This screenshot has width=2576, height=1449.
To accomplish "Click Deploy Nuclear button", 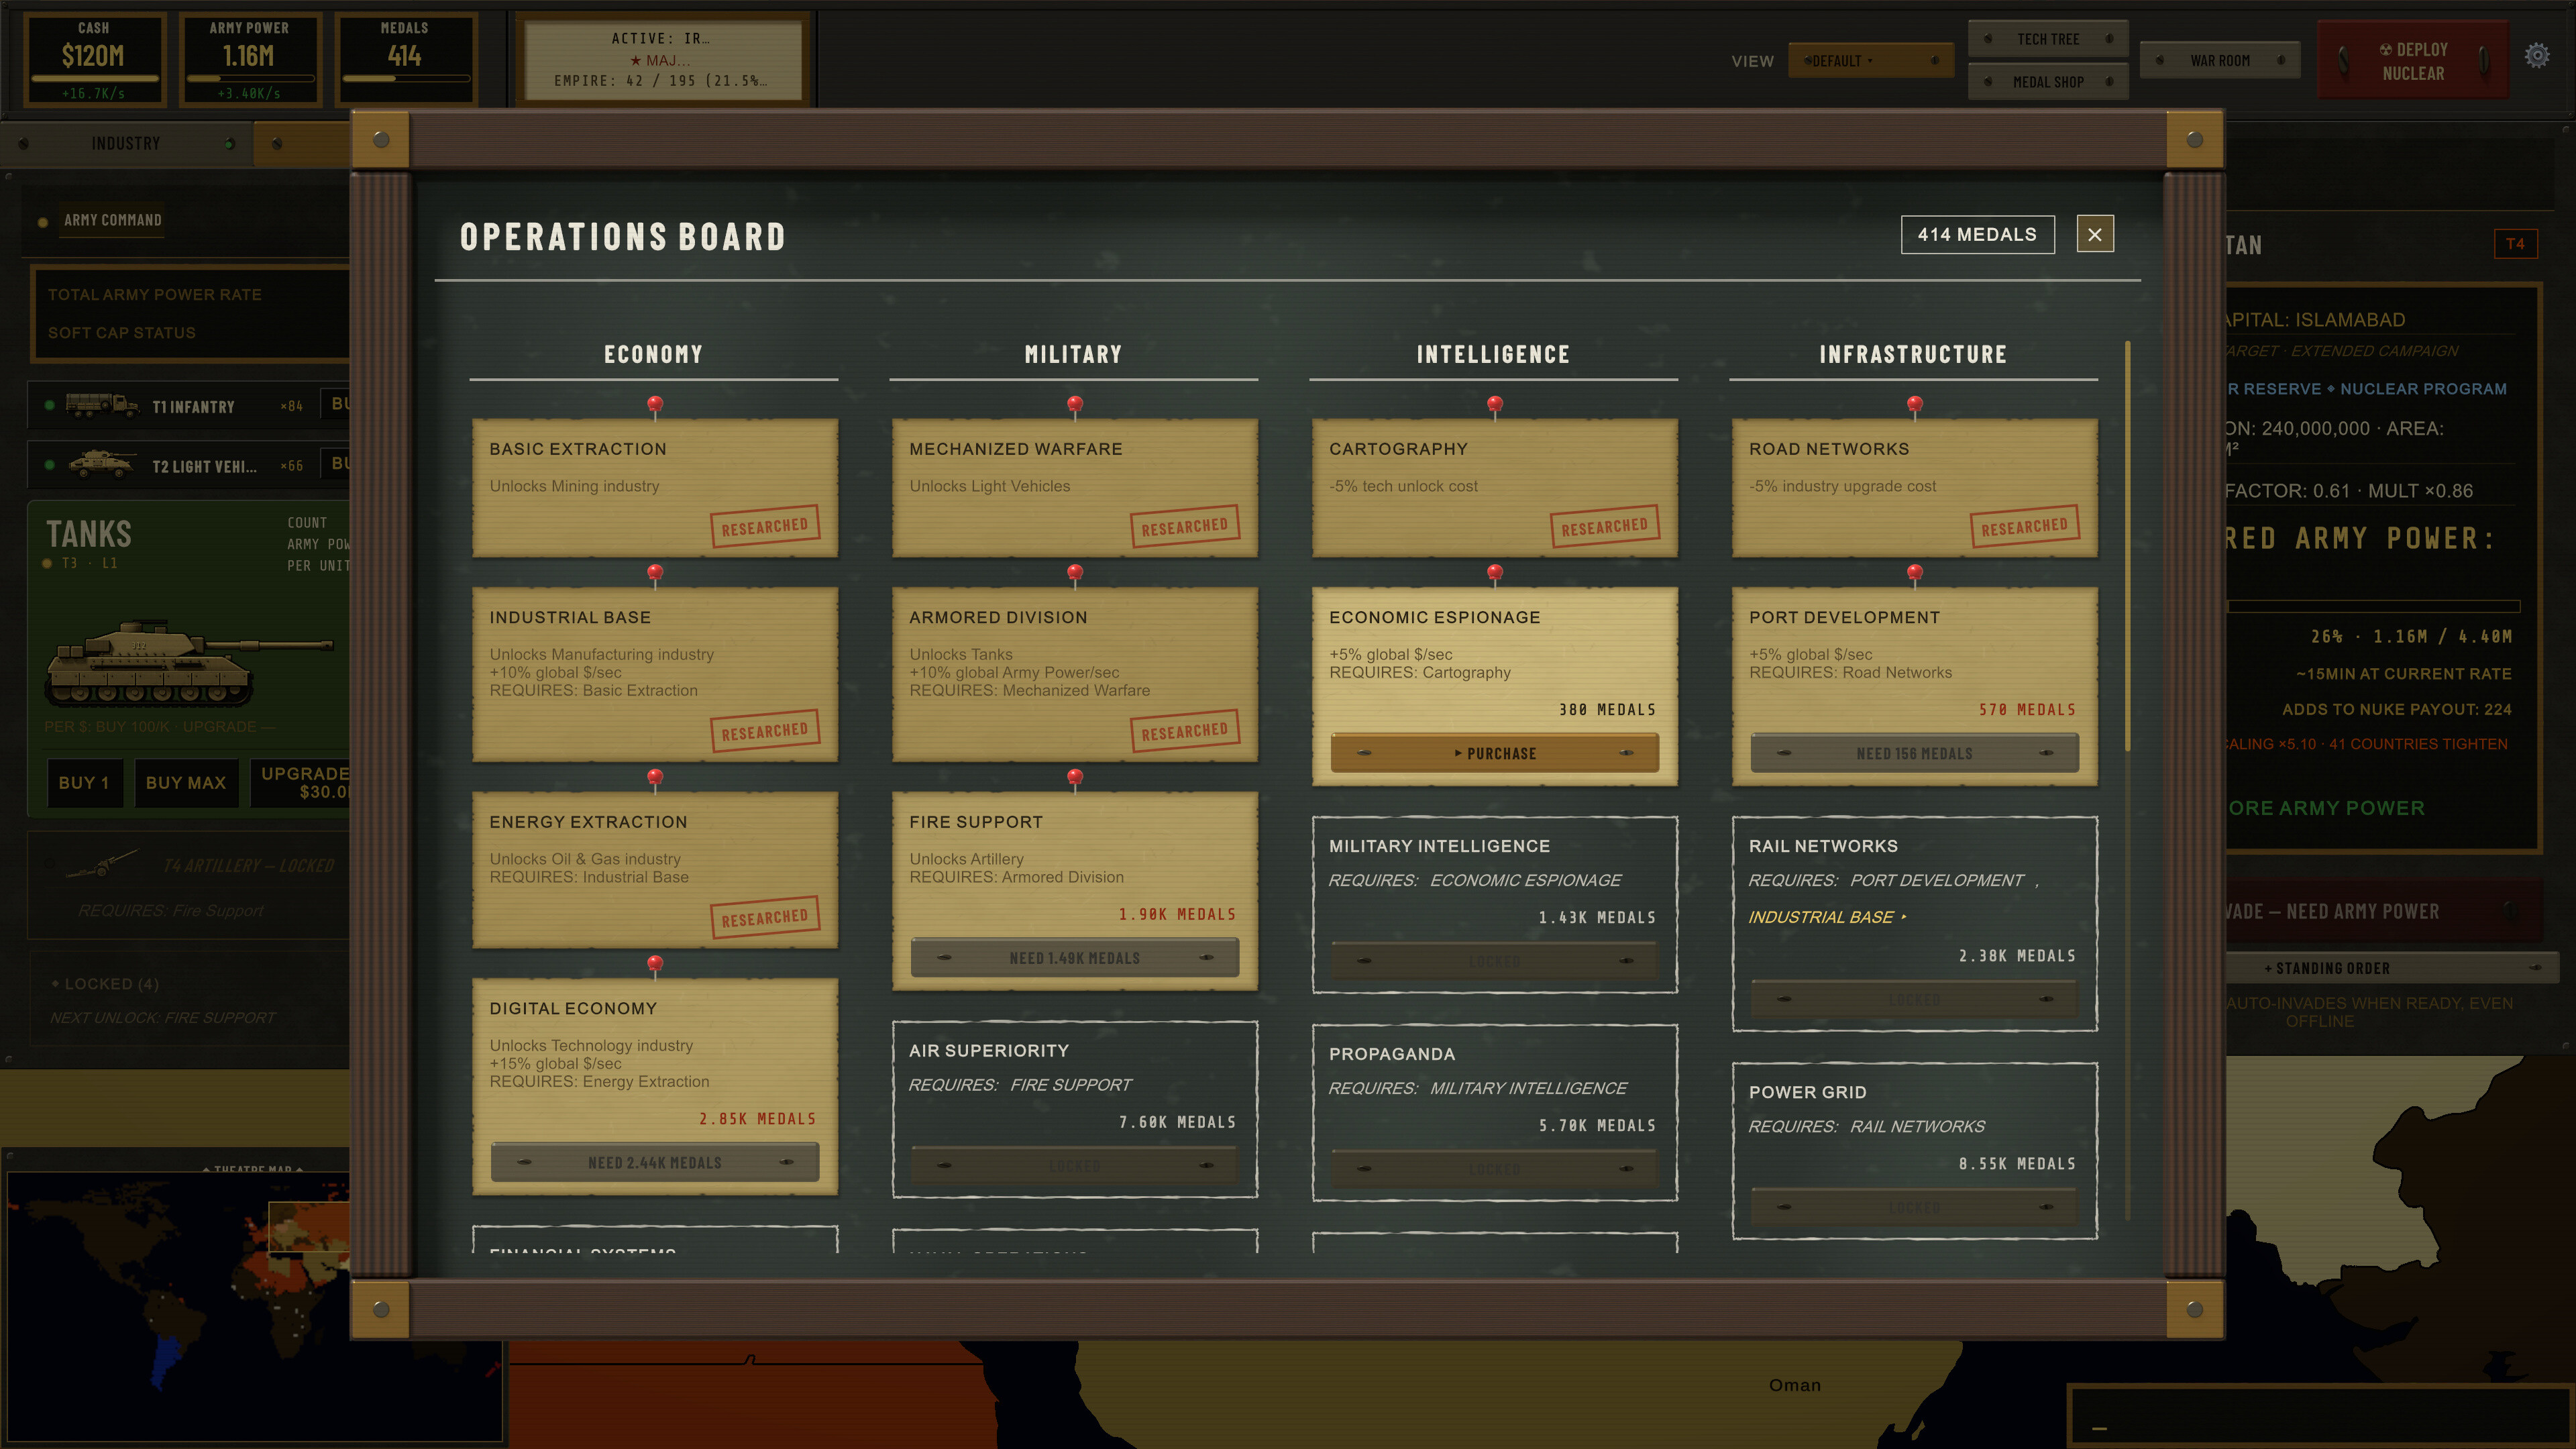I will 2413,61.
